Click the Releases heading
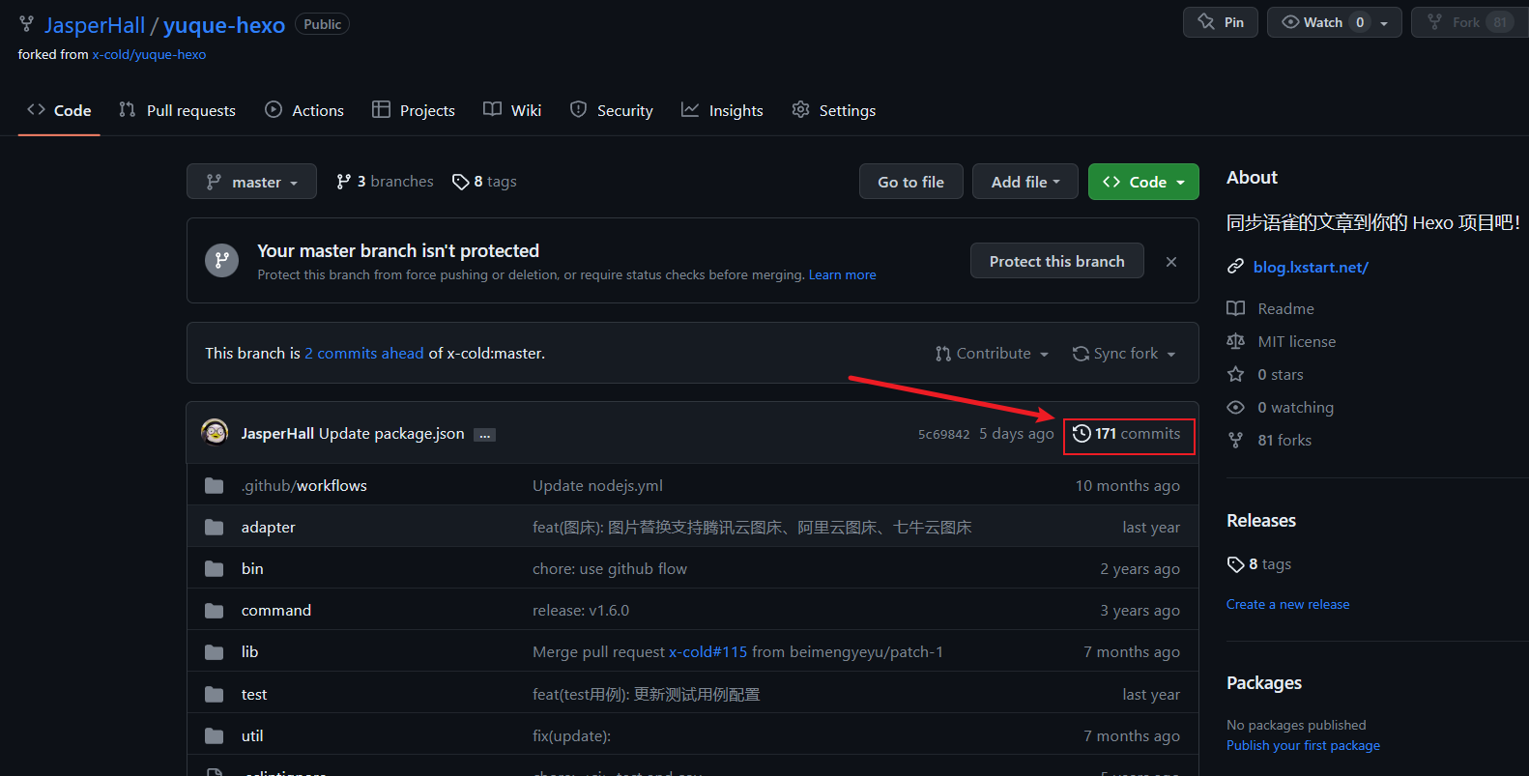Screen dimensions: 1529x776 [x=1261, y=521]
